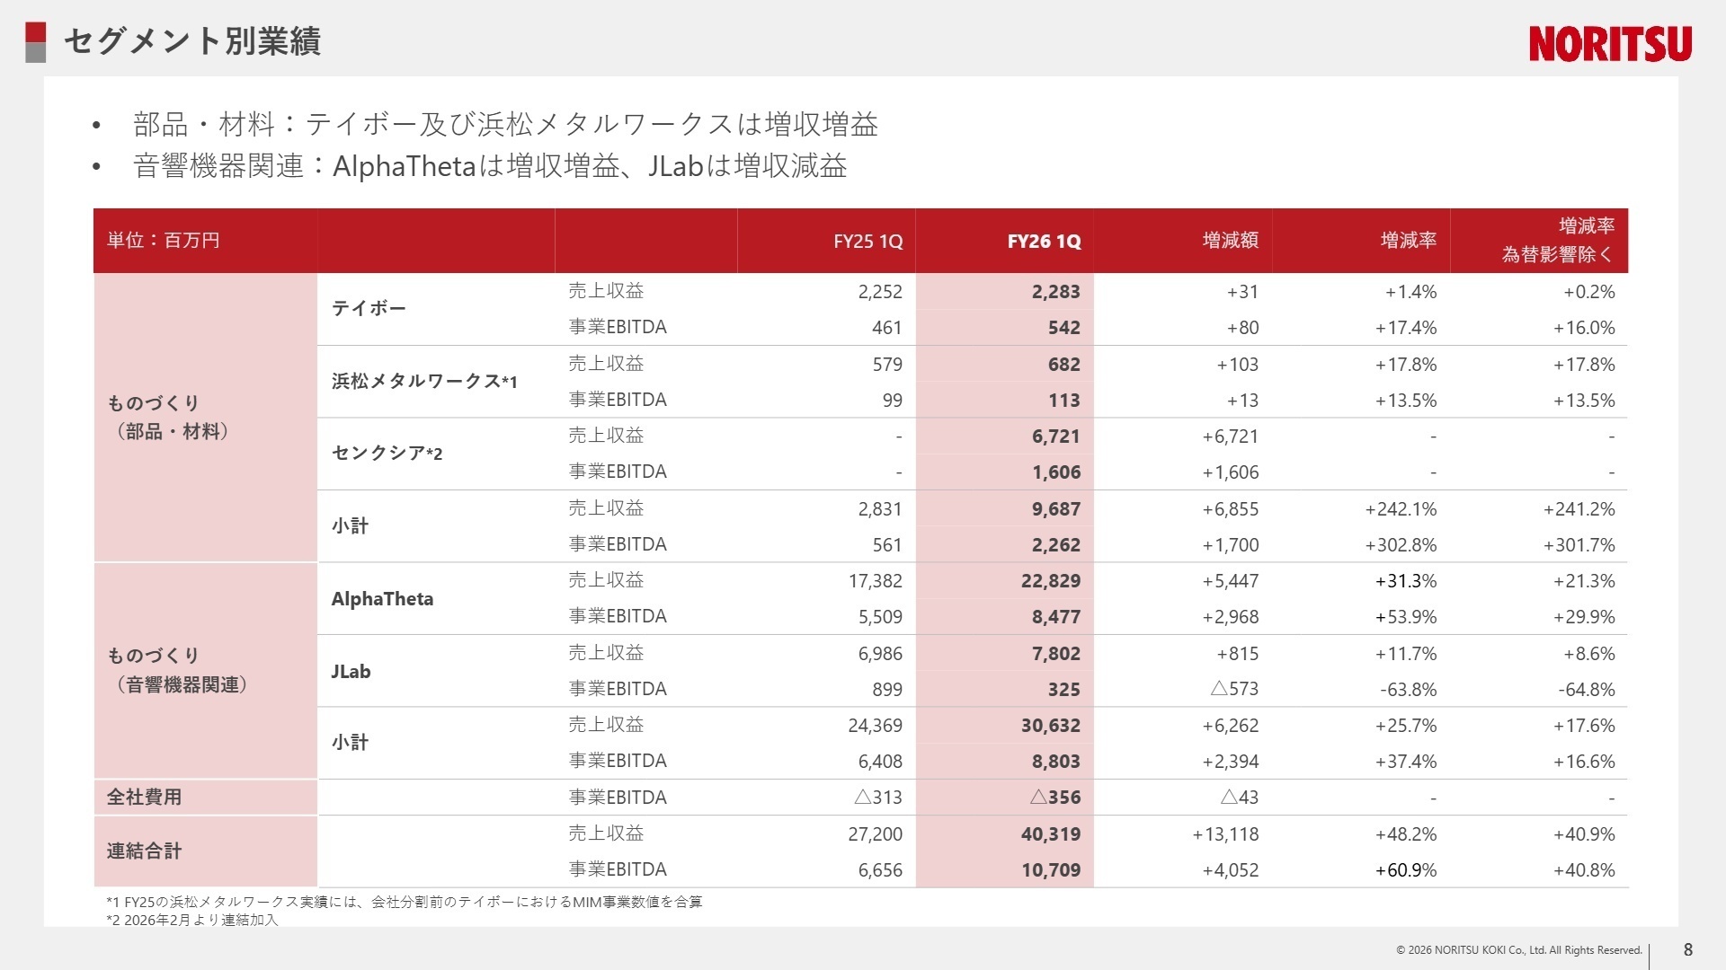Click value +13,118 consolidated change
Viewport: 1726px width, 970px height.
click(x=1225, y=834)
